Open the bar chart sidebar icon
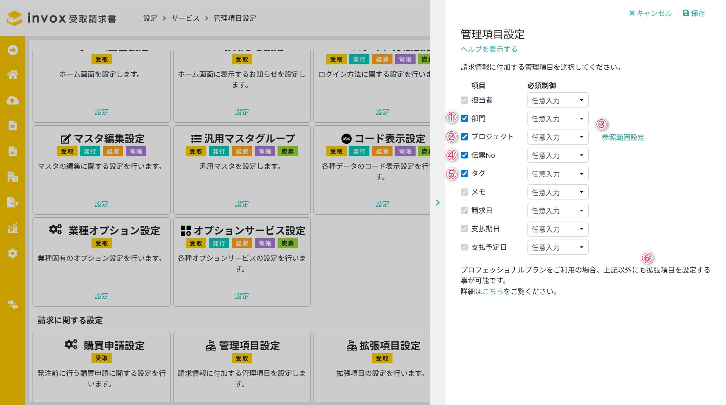Image resolution: width=726 pixels, height=405 pixels. [13, 228]
